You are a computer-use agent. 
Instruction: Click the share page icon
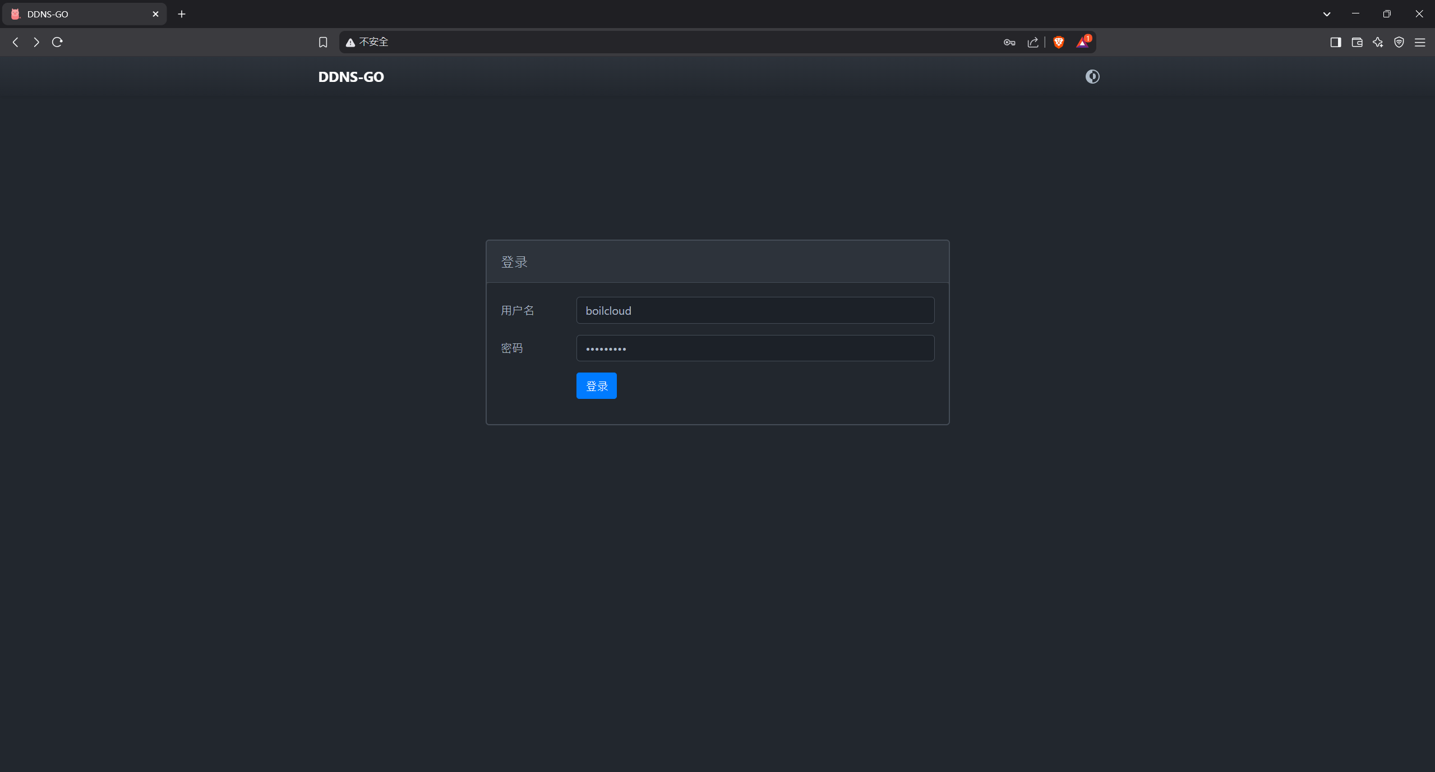pyautogui.click(x=1033, y=42)
